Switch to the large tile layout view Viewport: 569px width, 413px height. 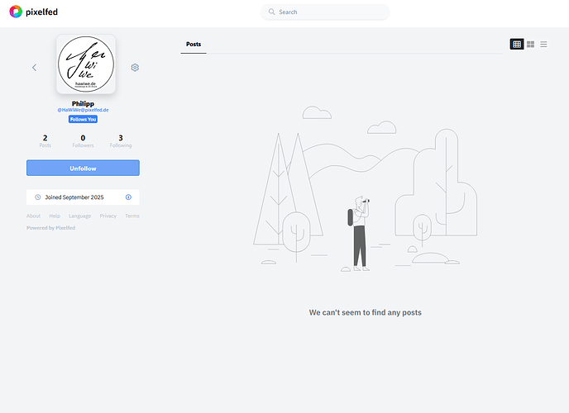click(530, 44)
